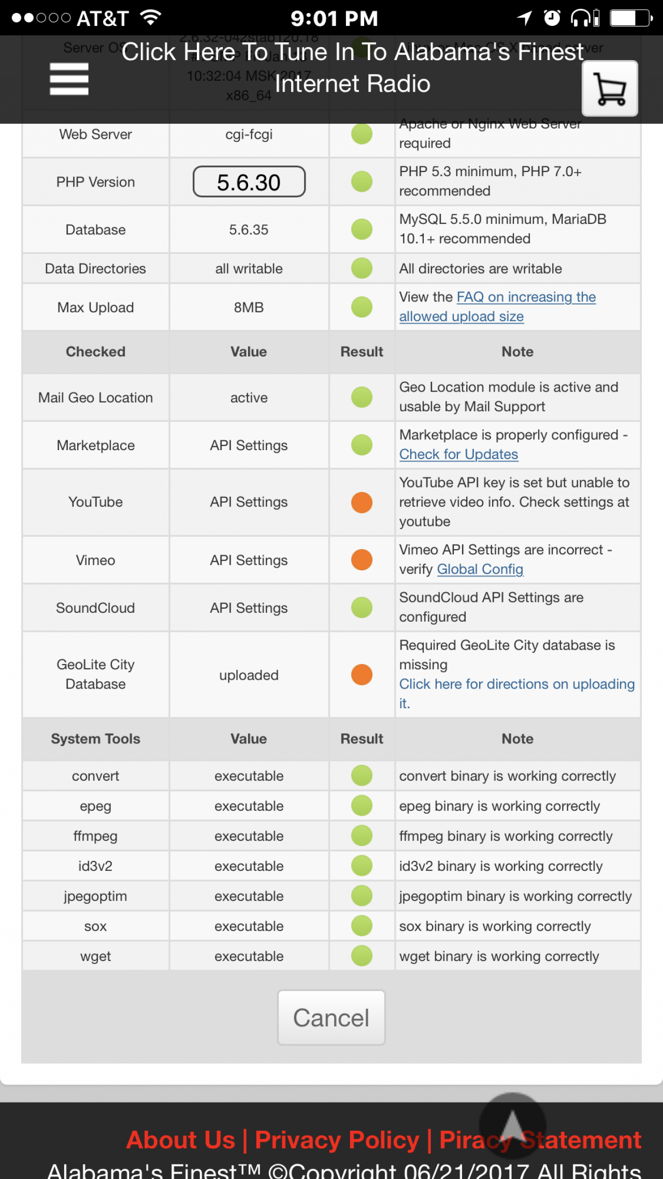The image size is (663, 1179).
Task: Open the Global Config link
Action: pyautogui.click(x=480, y=569)
